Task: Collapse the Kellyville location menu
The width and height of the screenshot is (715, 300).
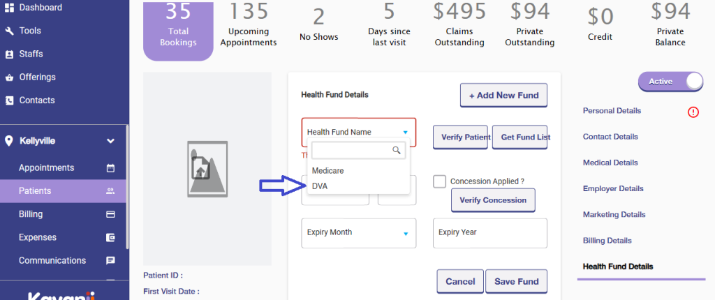Action: [110, 141]
